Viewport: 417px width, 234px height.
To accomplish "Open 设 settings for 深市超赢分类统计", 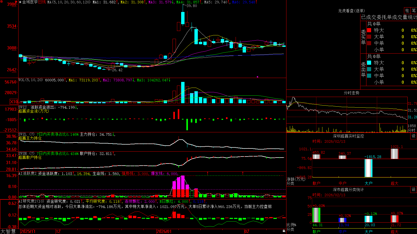I will 414,190.
